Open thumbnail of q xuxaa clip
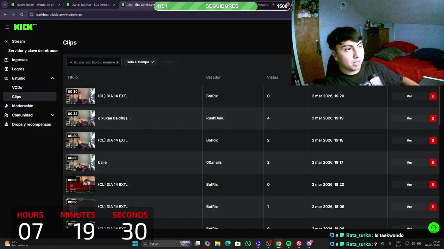This screenshot has width=444, height=249. click(x=80, y=118)
